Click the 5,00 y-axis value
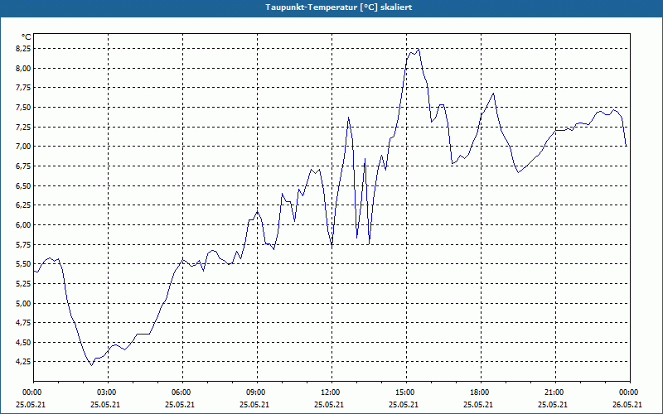Image resolution: width=663 pixels, height=414 pixels. click(x=24, y=303)
